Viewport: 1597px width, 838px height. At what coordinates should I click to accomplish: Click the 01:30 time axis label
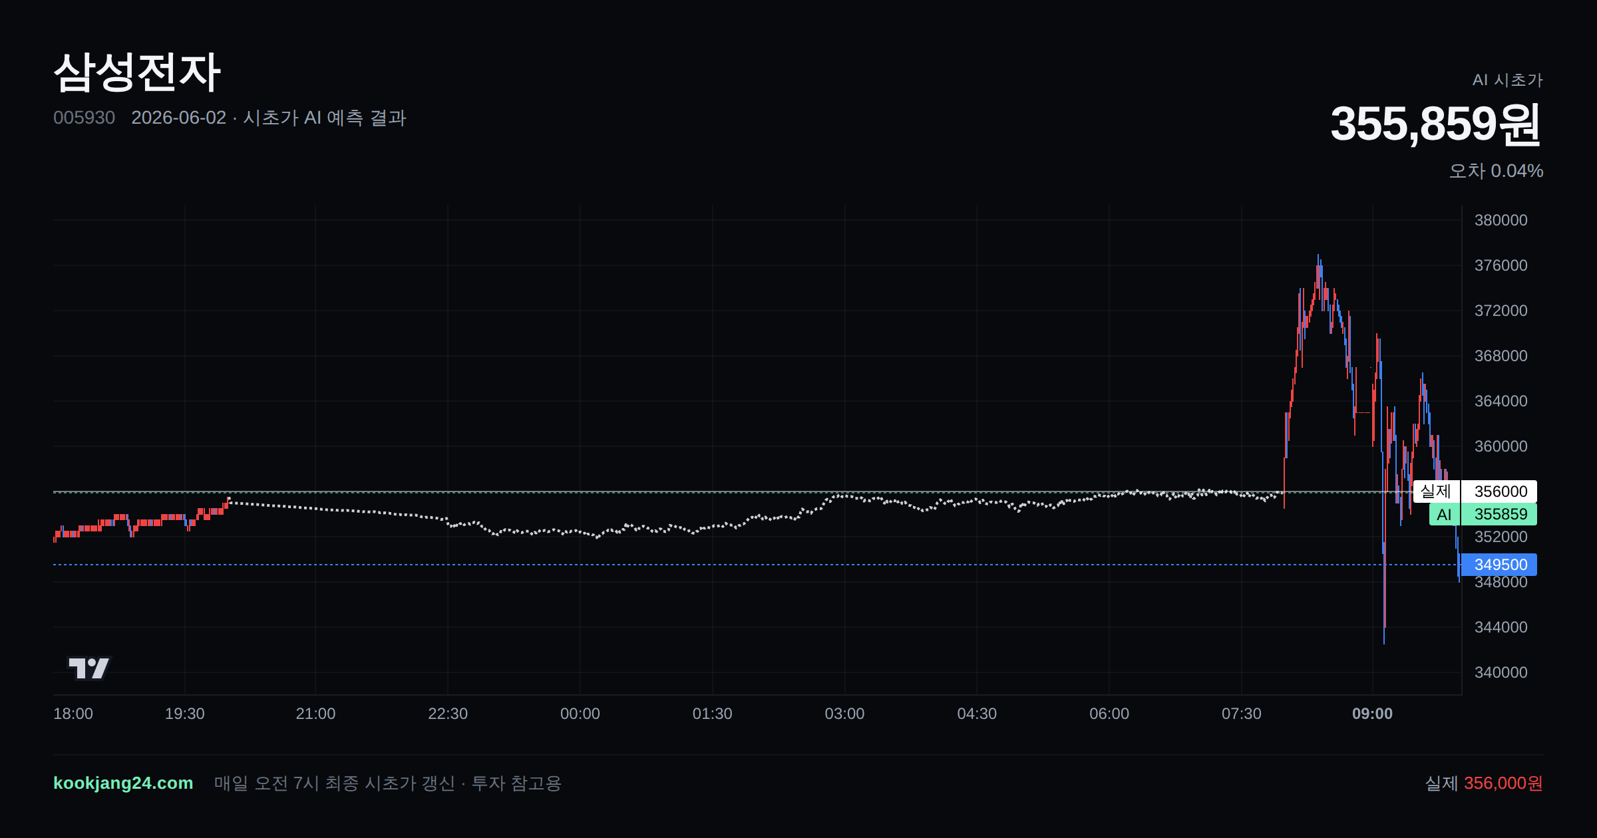(713, 714)
